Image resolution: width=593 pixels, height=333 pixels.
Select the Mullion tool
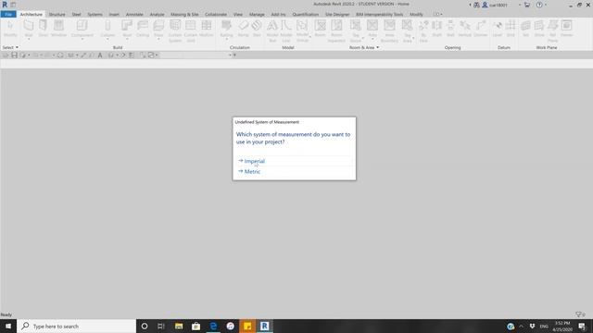(206, 29)
